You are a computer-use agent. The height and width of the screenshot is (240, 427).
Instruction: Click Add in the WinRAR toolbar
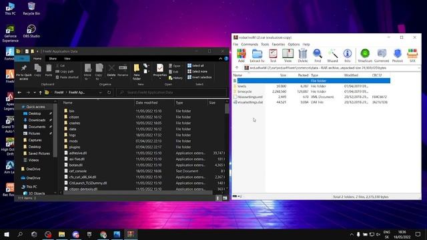242,55
